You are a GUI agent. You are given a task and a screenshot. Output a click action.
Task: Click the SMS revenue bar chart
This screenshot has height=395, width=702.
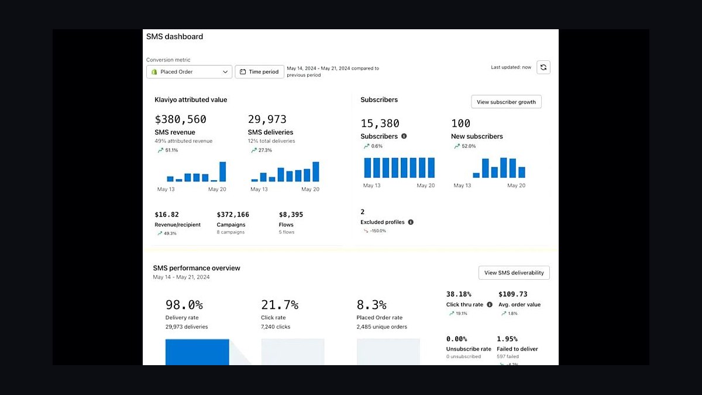click(196, 172)
